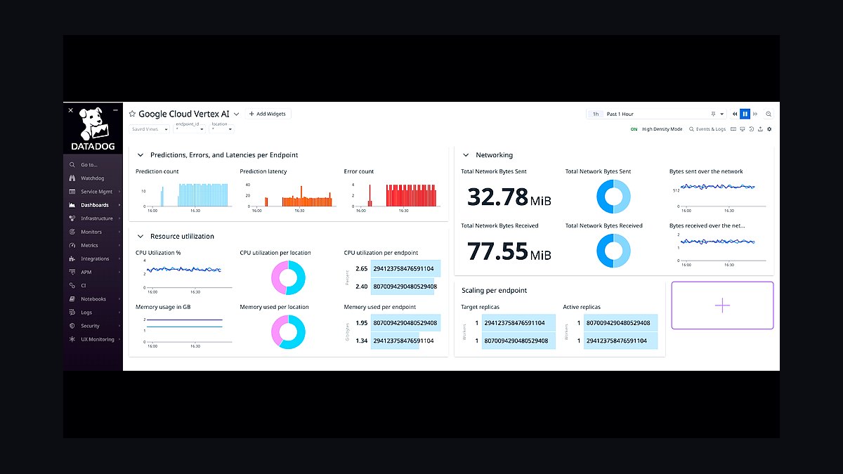843x474 pixels.
Task: Click the Scaling per endpoint title
Action: click(494, 290)
